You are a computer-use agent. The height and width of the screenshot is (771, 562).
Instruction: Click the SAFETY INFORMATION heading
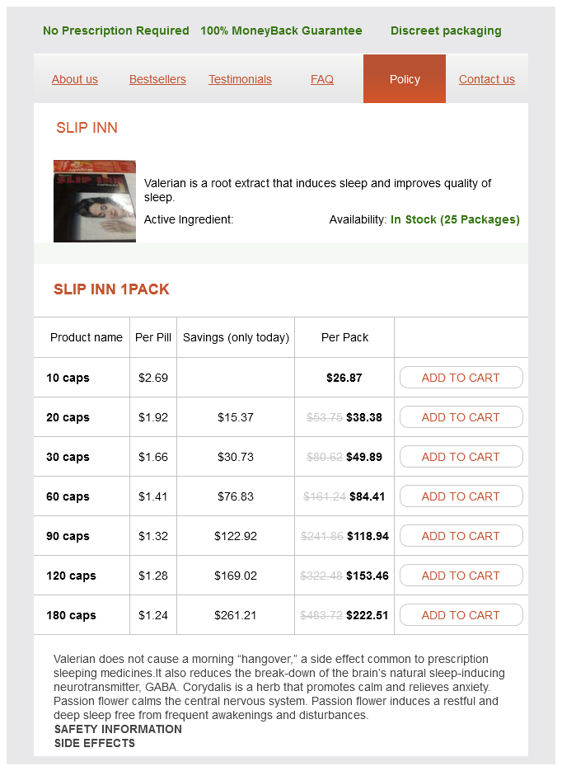click(118, 729)
